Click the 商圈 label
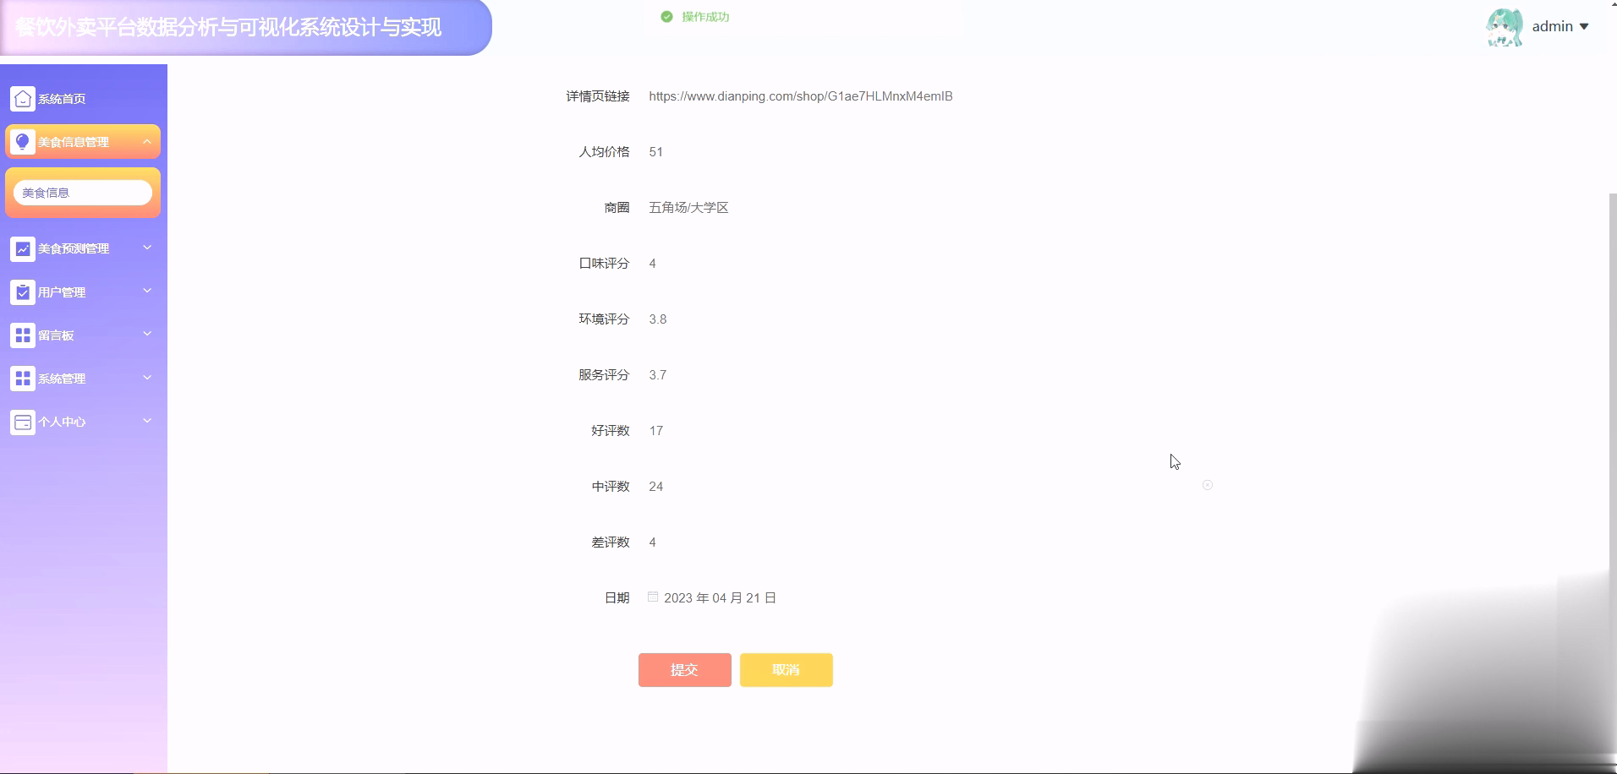The height and width of the screenshot is (774, 1617). click(x=617, y=208)
